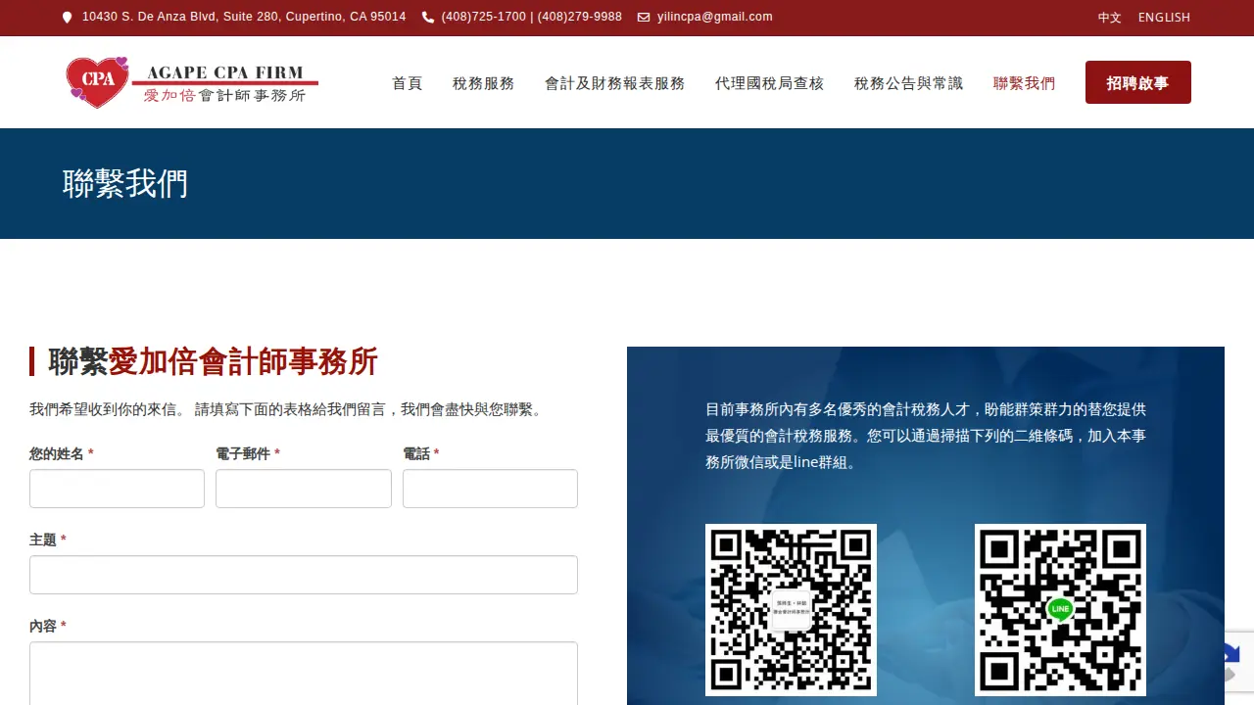Click the 主題 field label
The width and height of the screenshot is (1254, 705).
(48, 540)
